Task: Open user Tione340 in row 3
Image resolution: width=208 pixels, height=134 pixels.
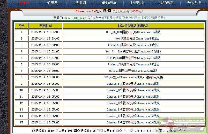Action: pyautogui.click(x=114, y=45)
